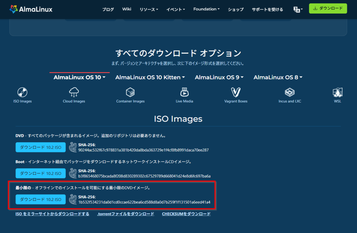This screenshot has height=233, width=357.
Task: Open the リソース dropdown menu
Action: 149,9
